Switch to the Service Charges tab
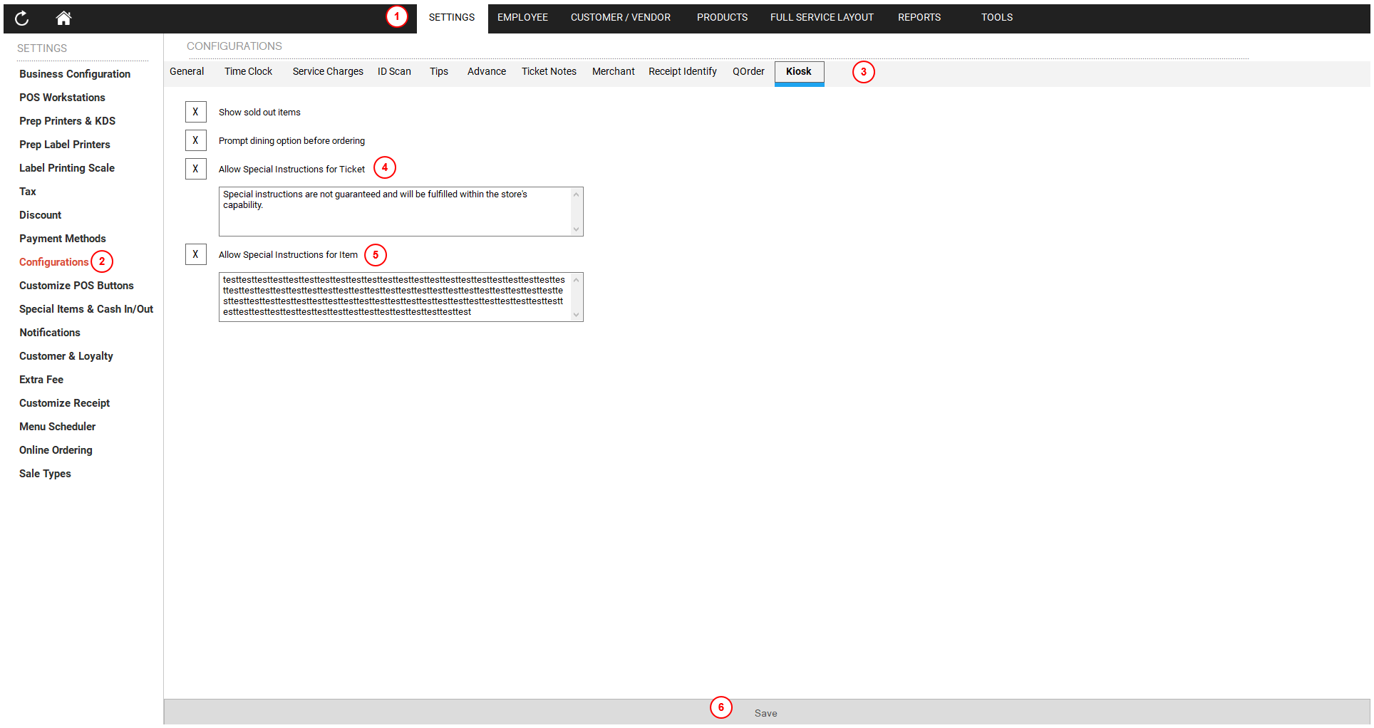1374x728 pixels. click(x=328, y=72)
